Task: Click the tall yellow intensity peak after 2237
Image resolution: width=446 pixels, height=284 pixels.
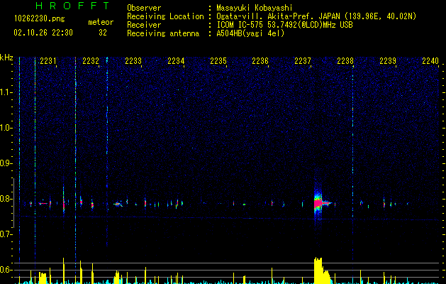Action: (318, 271)
